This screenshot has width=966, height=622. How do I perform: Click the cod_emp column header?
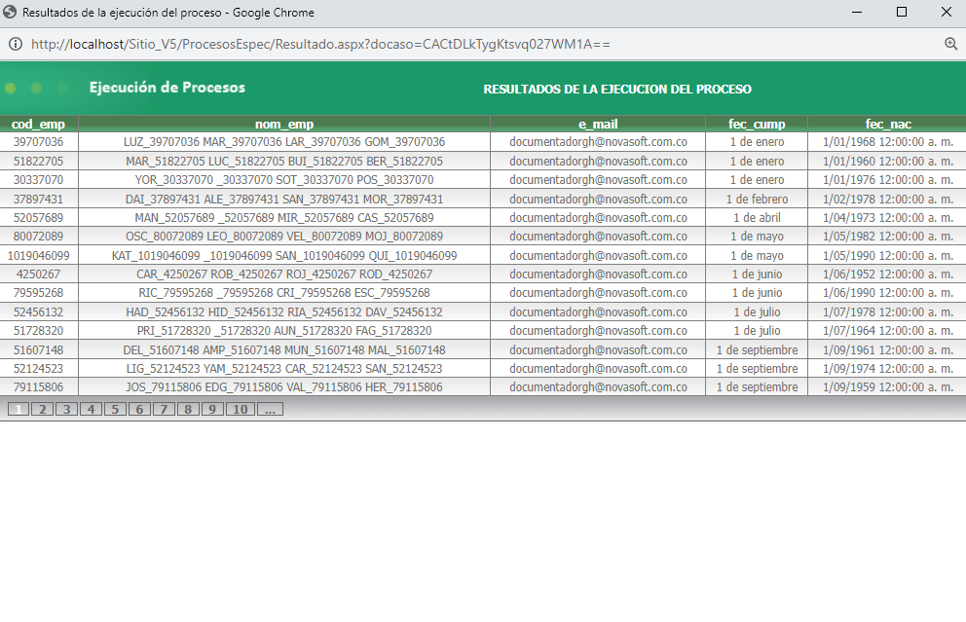(x=38, y=124)
